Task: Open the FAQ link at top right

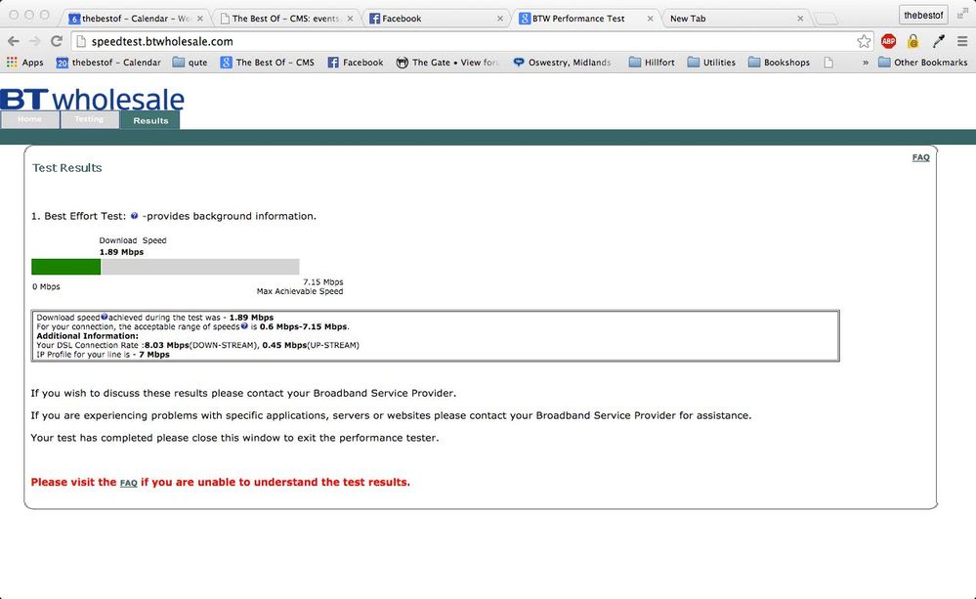Action: coord(920,157)
